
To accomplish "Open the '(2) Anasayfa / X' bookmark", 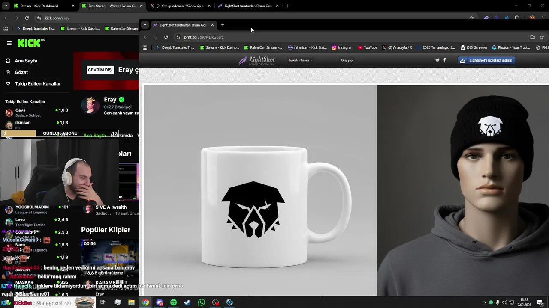I will (397, 47).
